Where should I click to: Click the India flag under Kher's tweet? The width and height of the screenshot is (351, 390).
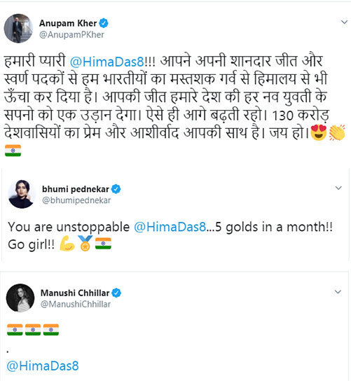coord(13,151)
